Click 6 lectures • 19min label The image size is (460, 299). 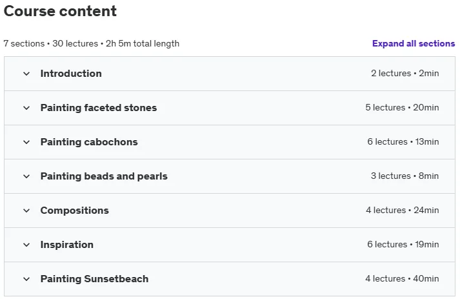[x=403, y=244]
